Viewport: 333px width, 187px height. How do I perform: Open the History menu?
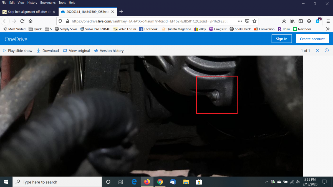[x=32, y=2]
